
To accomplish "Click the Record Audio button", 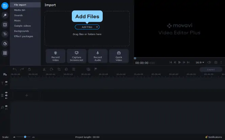I will click(x=98, y=56).
